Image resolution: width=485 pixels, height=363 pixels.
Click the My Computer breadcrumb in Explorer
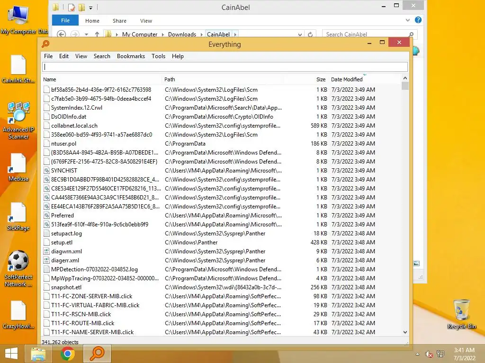coord(140,35)
